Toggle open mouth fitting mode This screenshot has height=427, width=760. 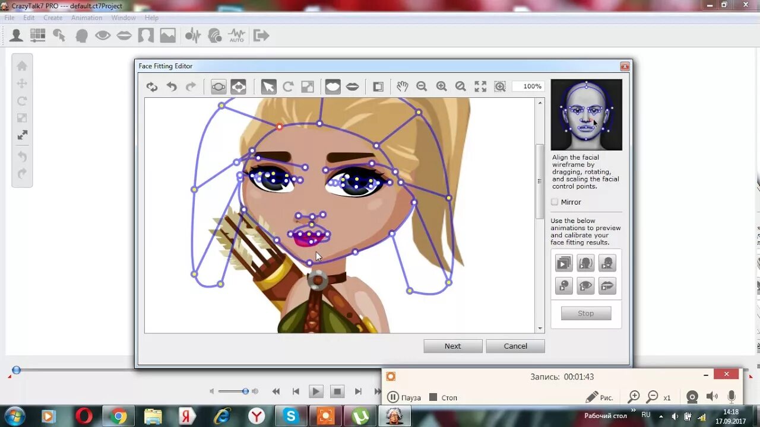click(x=352, y=87)
